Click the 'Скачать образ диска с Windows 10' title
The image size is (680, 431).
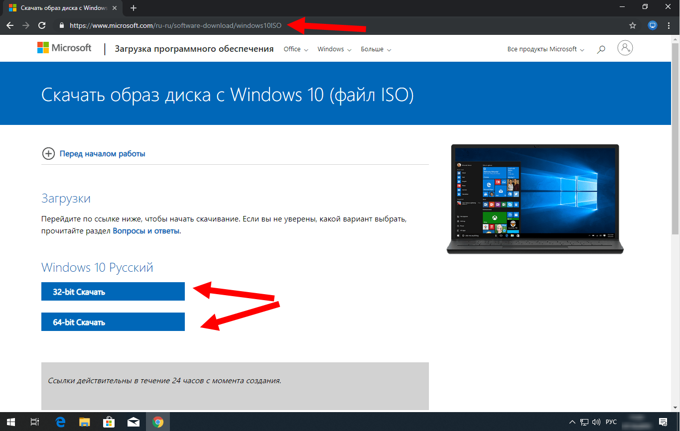(227, 95)
